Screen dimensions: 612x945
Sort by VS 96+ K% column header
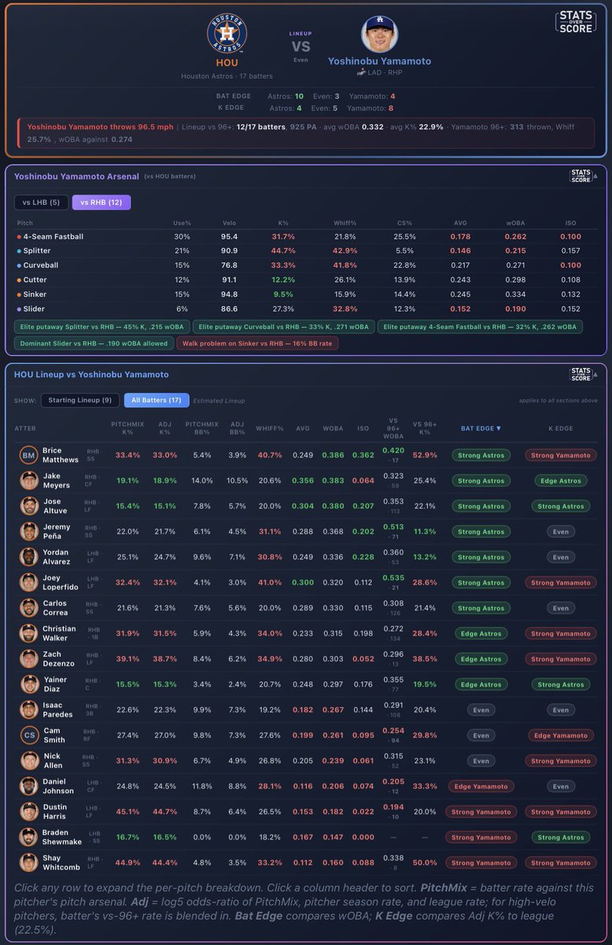coord(425,428)
